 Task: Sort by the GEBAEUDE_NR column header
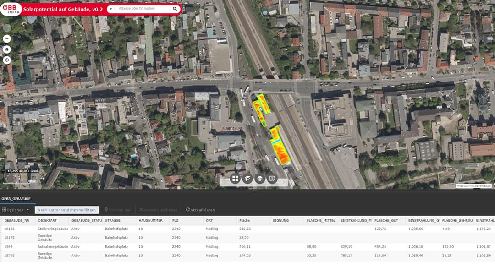click(x=17, y=221)
